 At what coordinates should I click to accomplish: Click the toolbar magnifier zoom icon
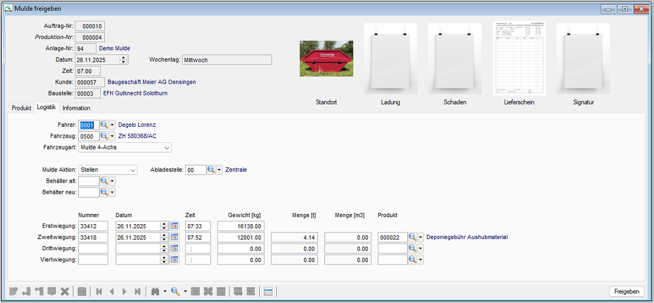176,291
